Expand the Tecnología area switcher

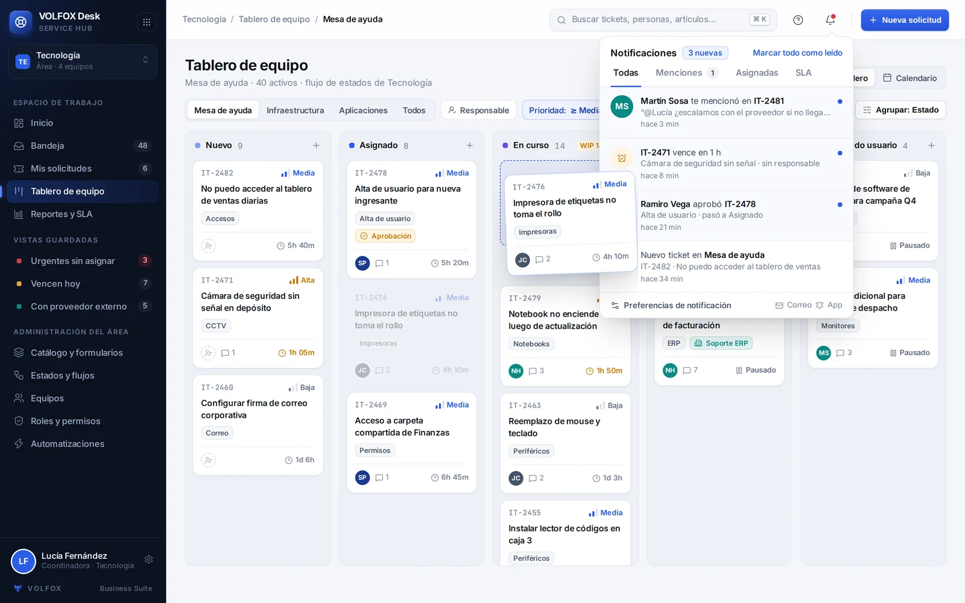[x=83, y=61]
